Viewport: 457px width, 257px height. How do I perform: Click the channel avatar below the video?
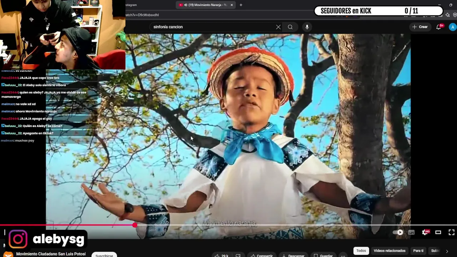point(8,255)
